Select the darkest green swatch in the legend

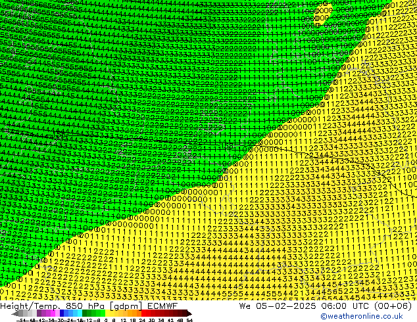coord(85,313)
